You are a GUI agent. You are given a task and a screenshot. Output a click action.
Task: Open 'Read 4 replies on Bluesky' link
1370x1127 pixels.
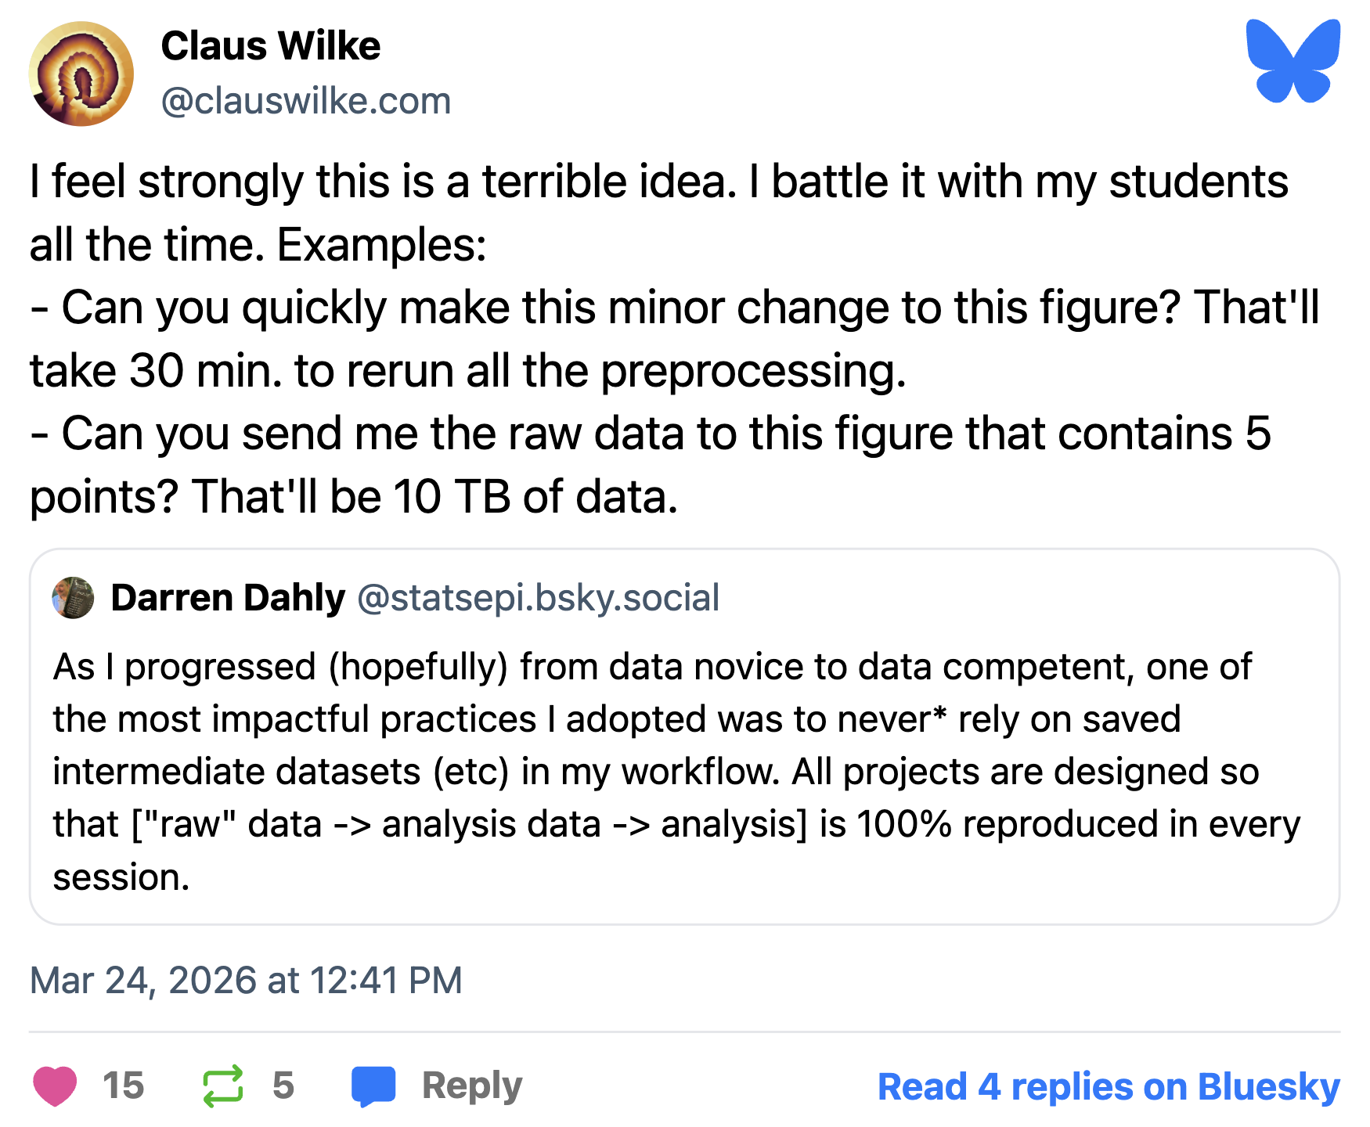(1109, 1087)
